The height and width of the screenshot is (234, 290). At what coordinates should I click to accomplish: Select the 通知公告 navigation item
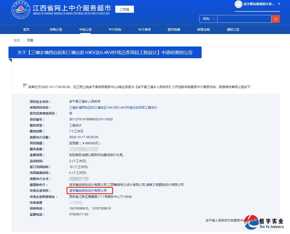coord(233,29)
